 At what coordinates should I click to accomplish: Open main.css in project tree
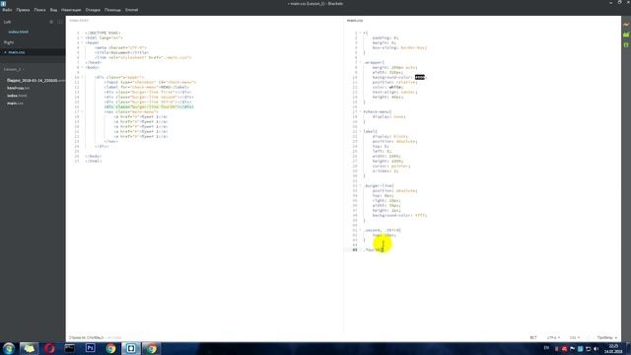click(x=16, y=104)
